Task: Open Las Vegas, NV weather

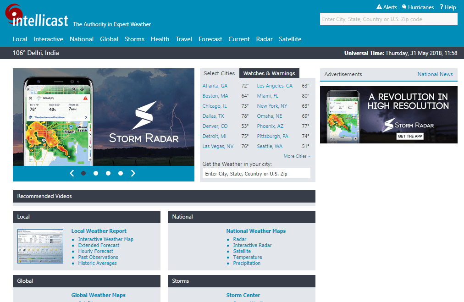Action: click(218, 146)
